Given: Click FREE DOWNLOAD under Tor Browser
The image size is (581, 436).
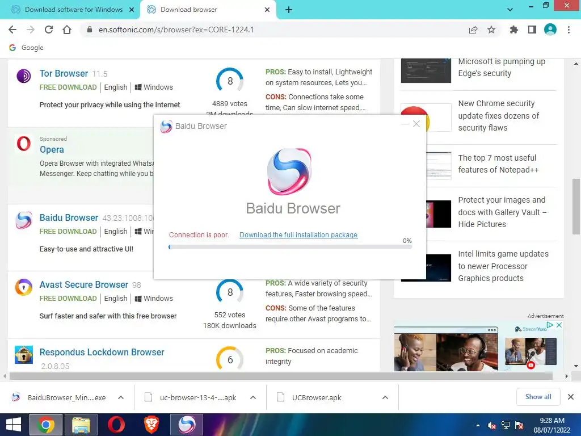Looking at the screenshot, I should 68,87.
